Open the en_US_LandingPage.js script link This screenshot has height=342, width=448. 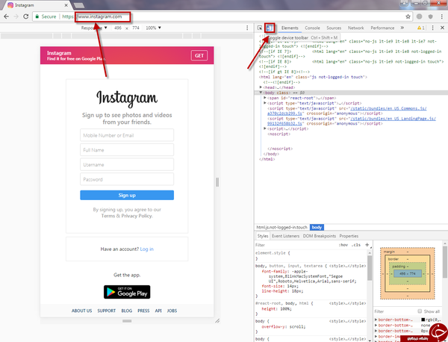pos(393,119)
